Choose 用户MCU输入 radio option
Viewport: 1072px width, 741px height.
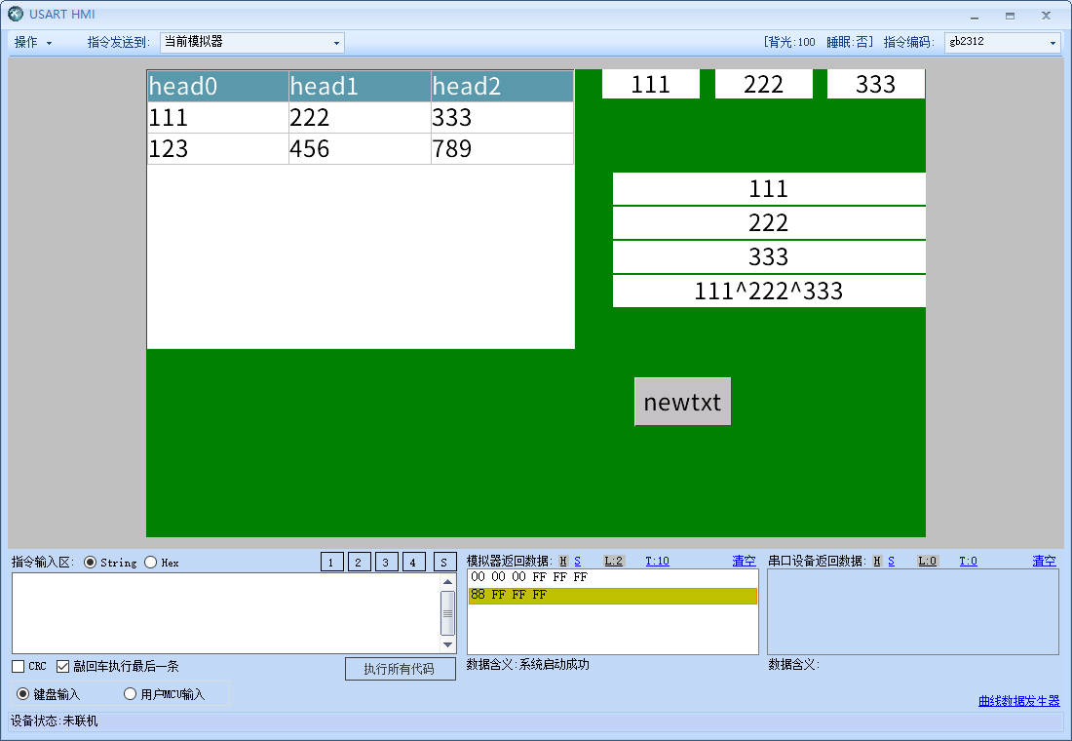pyautogui.click(x=131, y=694)
